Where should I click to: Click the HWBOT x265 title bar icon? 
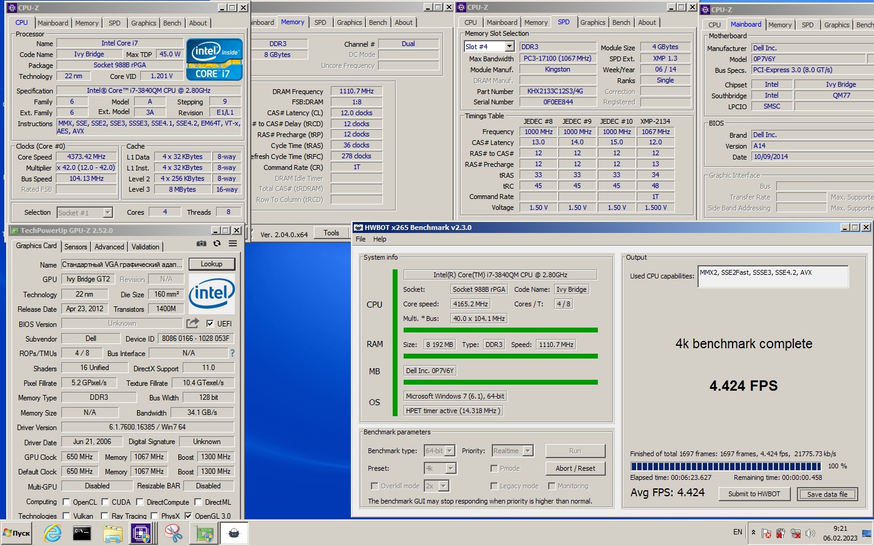[x=359, y=227]
